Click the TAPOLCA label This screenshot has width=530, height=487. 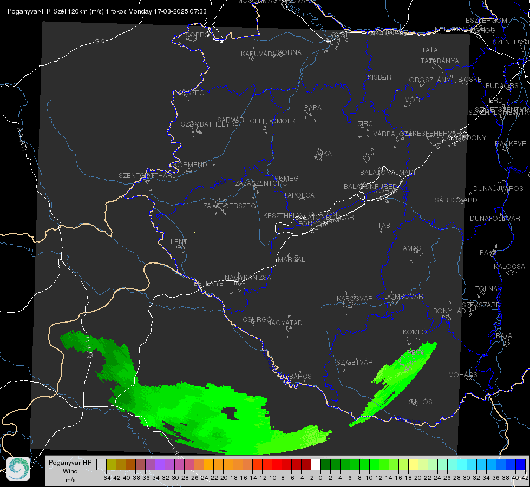pos(299,195)
